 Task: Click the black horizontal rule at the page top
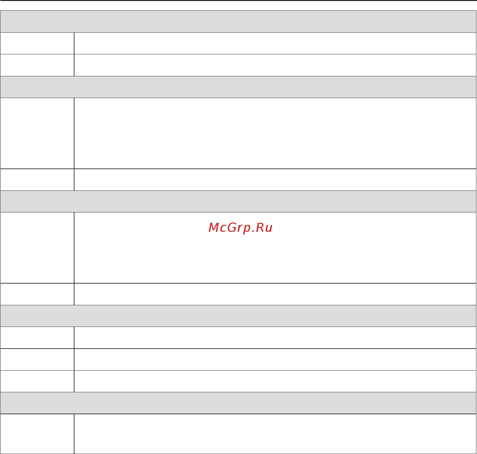pyautogui.click(x=239, y=1)
